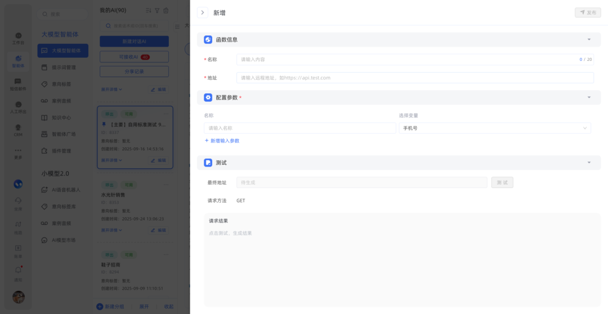Viewport: 608px width, 314px height.
Task: Select 知识中心 in the side menu
Action: [61, 118]
